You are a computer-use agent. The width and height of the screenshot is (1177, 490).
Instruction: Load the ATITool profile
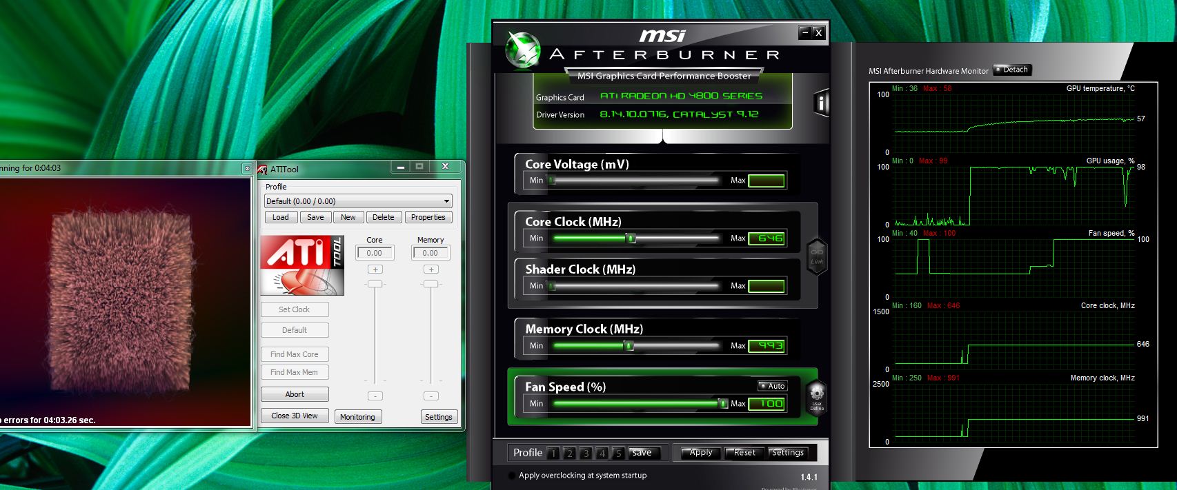click(281, 217)
